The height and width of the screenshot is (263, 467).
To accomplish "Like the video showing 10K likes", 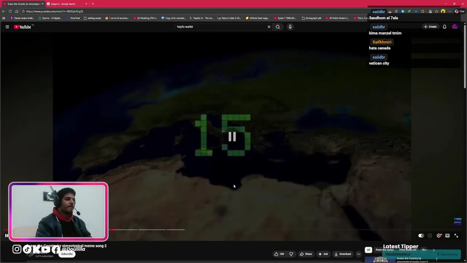I will [x=279, y=254].
